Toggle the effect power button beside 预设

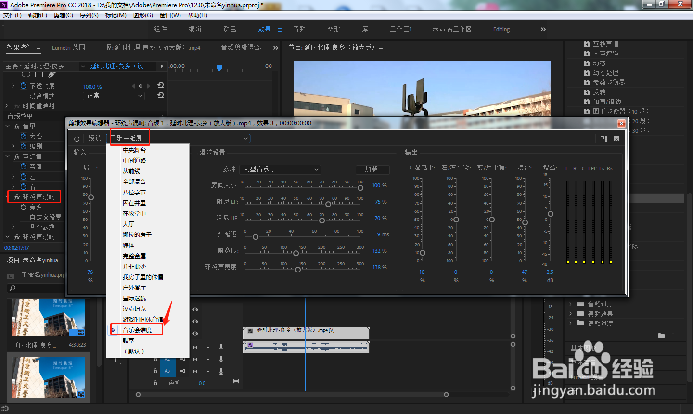pyautogui.click(x=77, y=139)
